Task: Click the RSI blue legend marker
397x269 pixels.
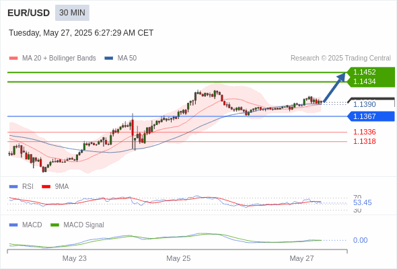Action: point(13,187)
